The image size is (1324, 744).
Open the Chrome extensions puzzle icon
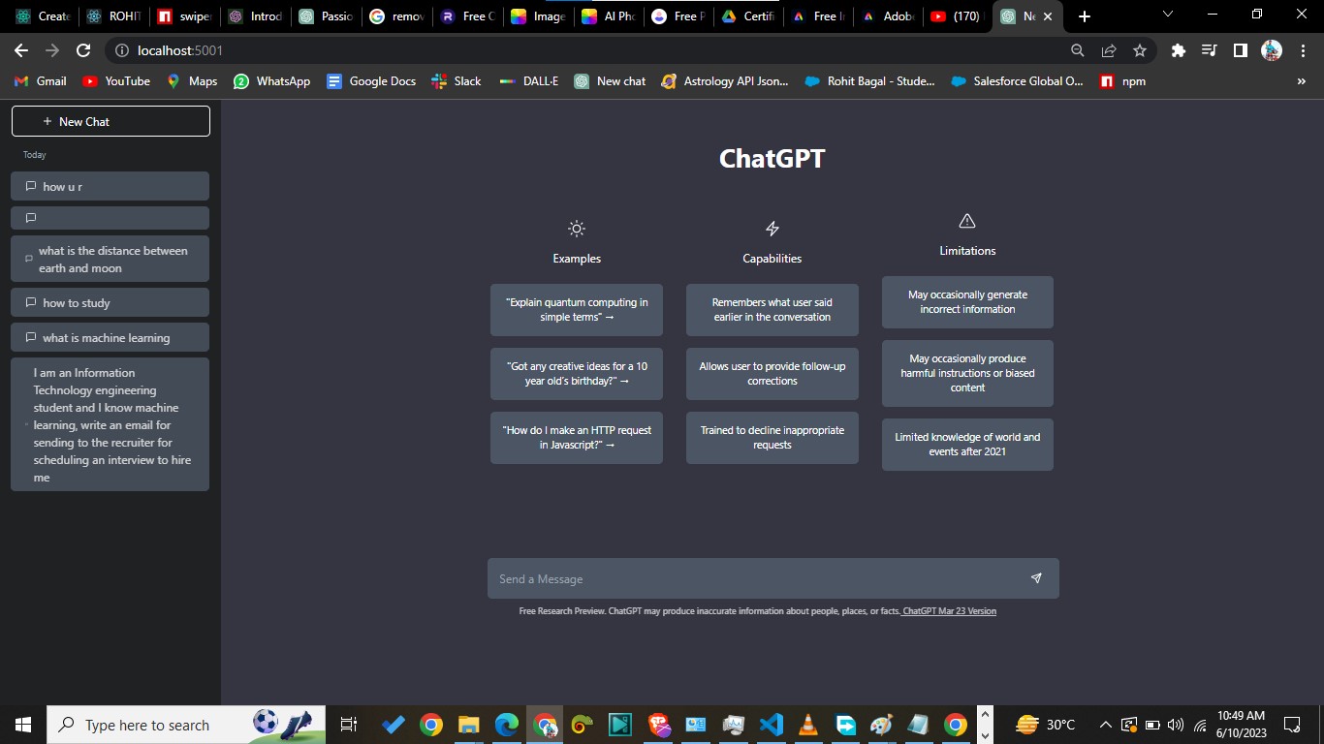(1178, 50)
